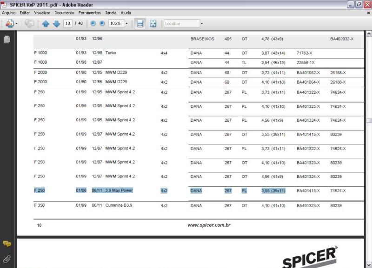Click ratio 3,54 (46x13)
372x268 pixels.
(273, 63)
